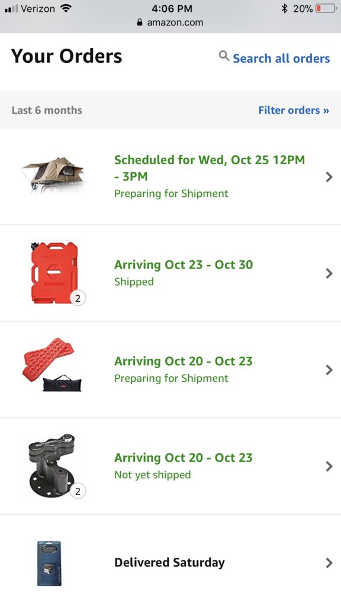Click the padlock icon beside amazon.com

click(140, 23)
